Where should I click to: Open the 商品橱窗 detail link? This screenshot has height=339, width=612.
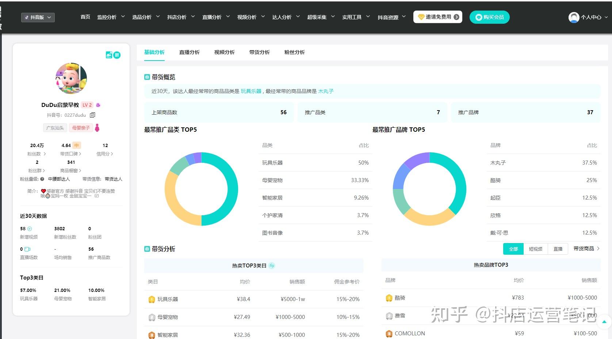(70, 170)
